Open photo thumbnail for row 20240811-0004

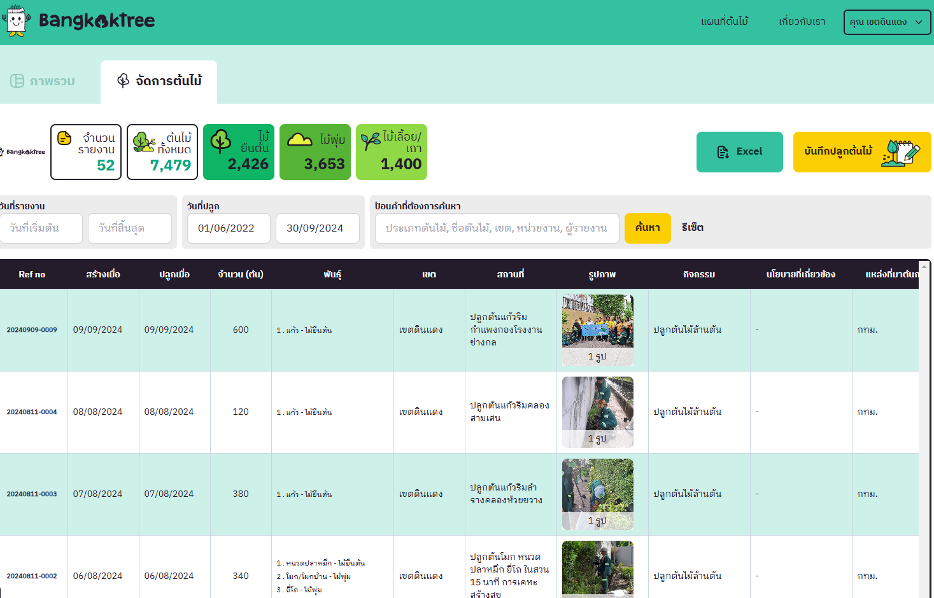598,412
